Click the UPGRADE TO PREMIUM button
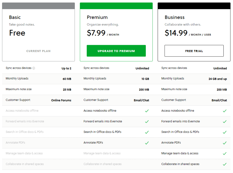The height and width of the screenshot is (173, 233). 116,51
